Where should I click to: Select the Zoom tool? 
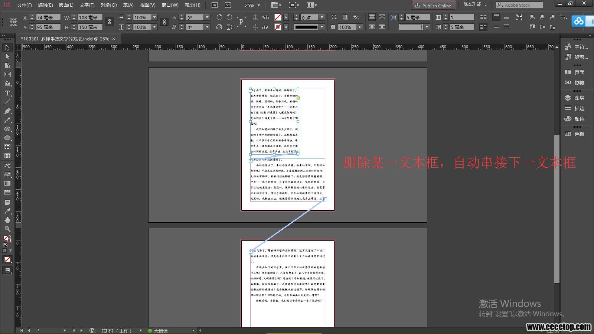click(x=7, y=229)
